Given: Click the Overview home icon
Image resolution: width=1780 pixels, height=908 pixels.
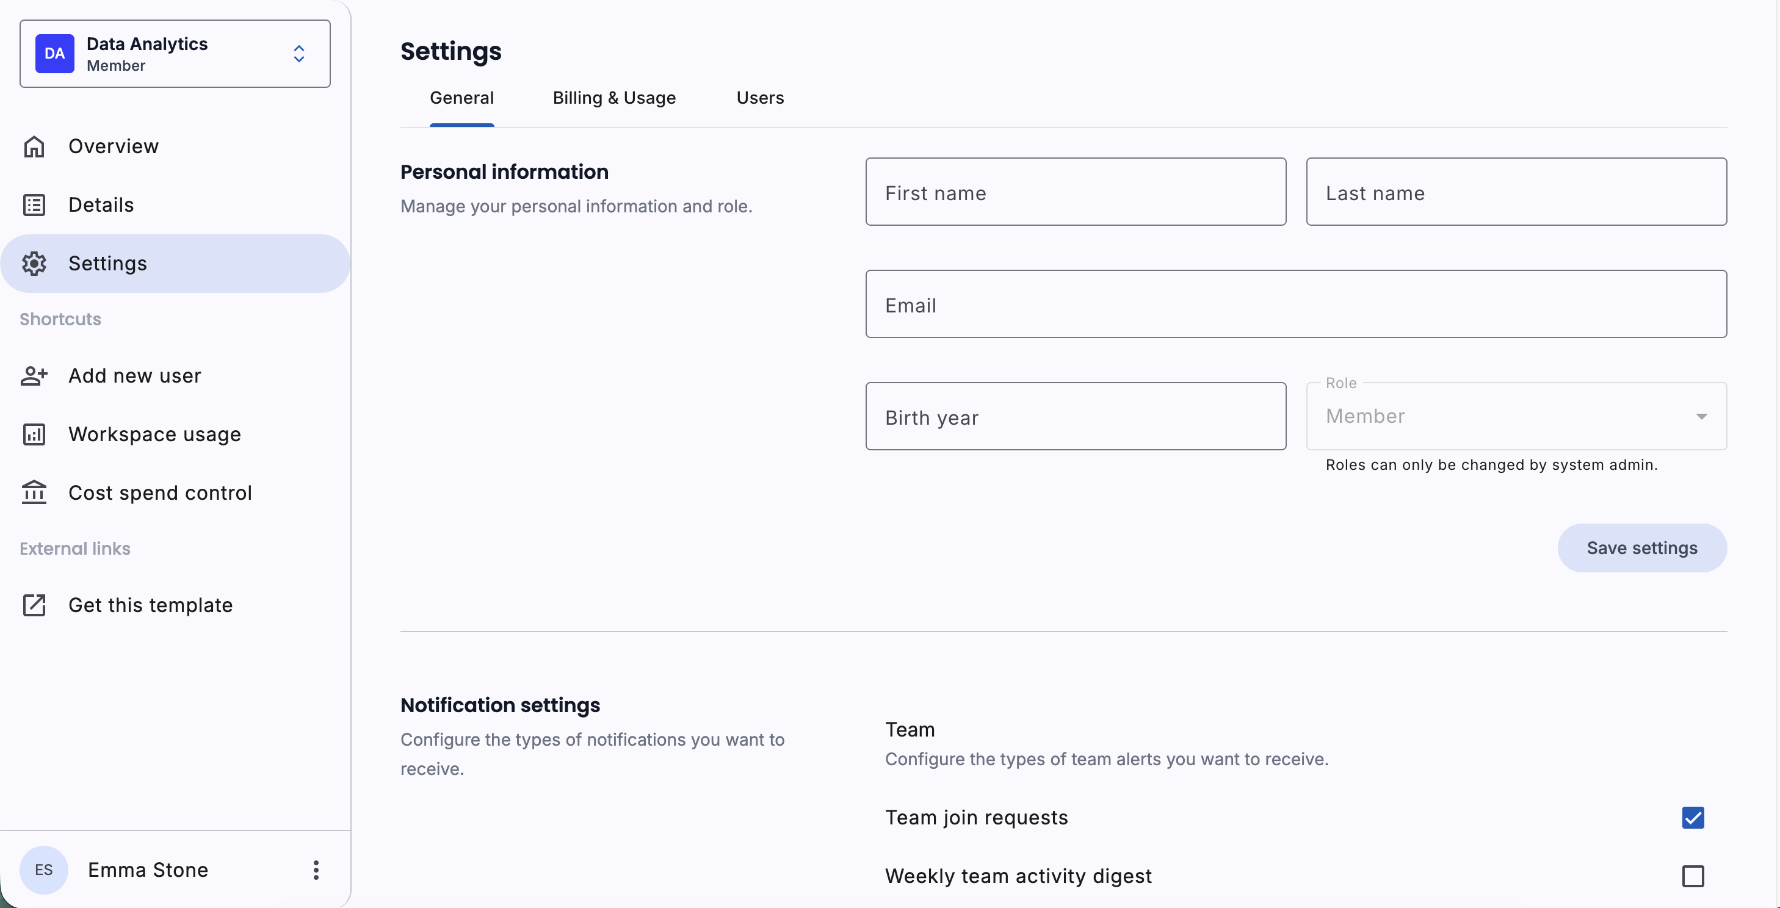Looking at the screenshot, I should tap(34, 146).
